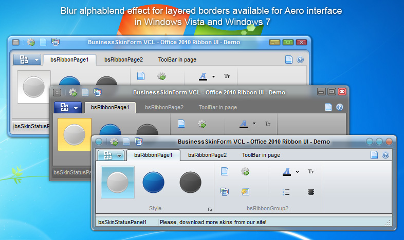Click help icon in back window tab bar
Image resolution: width=404 pixels, height=240 pixels.
(x=300, y=59)
